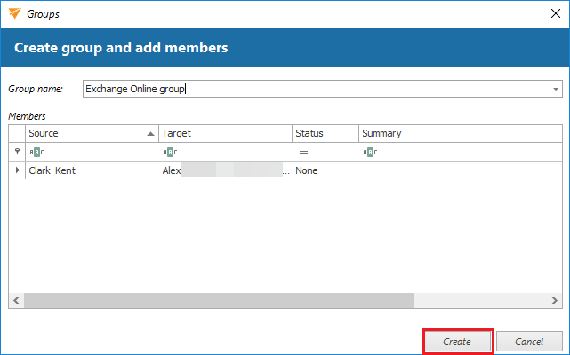The image size is (570, 355).
Task: Open the Group name dropdown arrow
Action: (556, 90)
